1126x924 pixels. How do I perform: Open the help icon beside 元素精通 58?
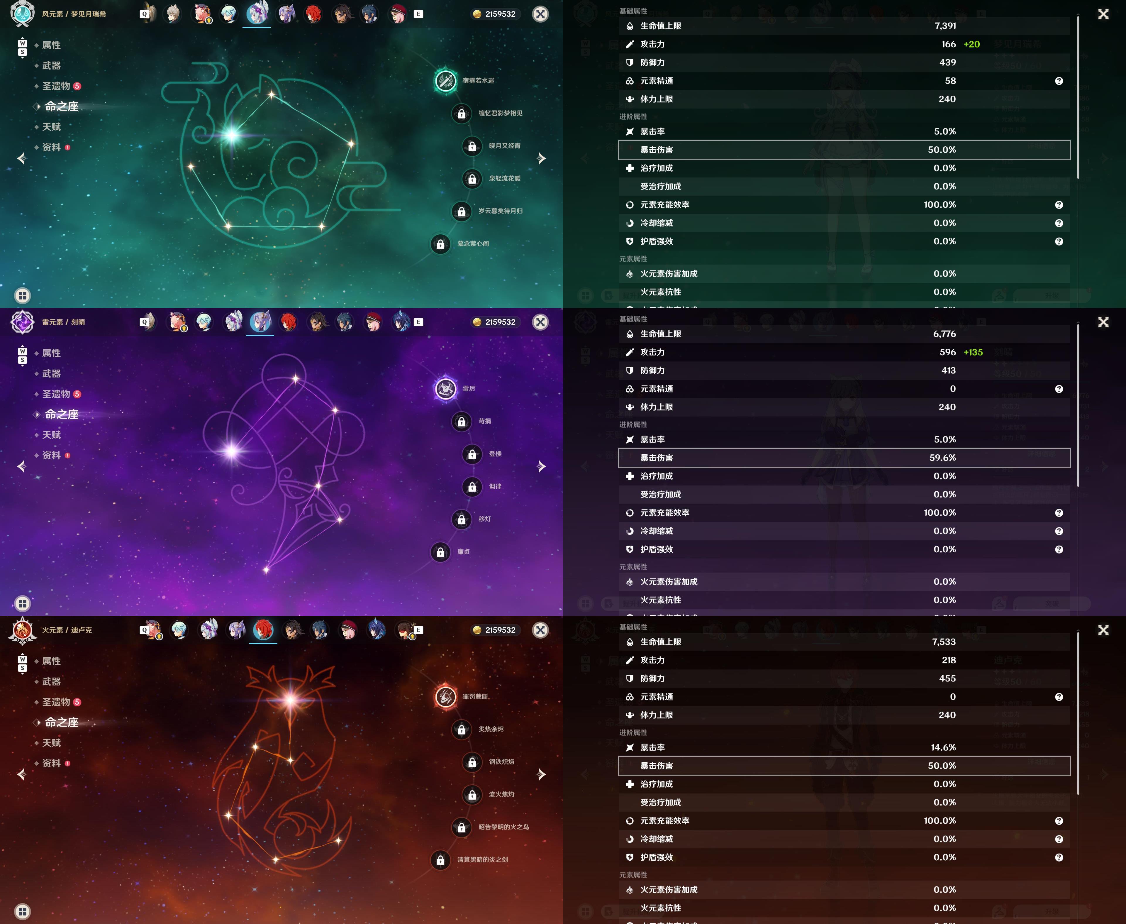pos(1059,81)
